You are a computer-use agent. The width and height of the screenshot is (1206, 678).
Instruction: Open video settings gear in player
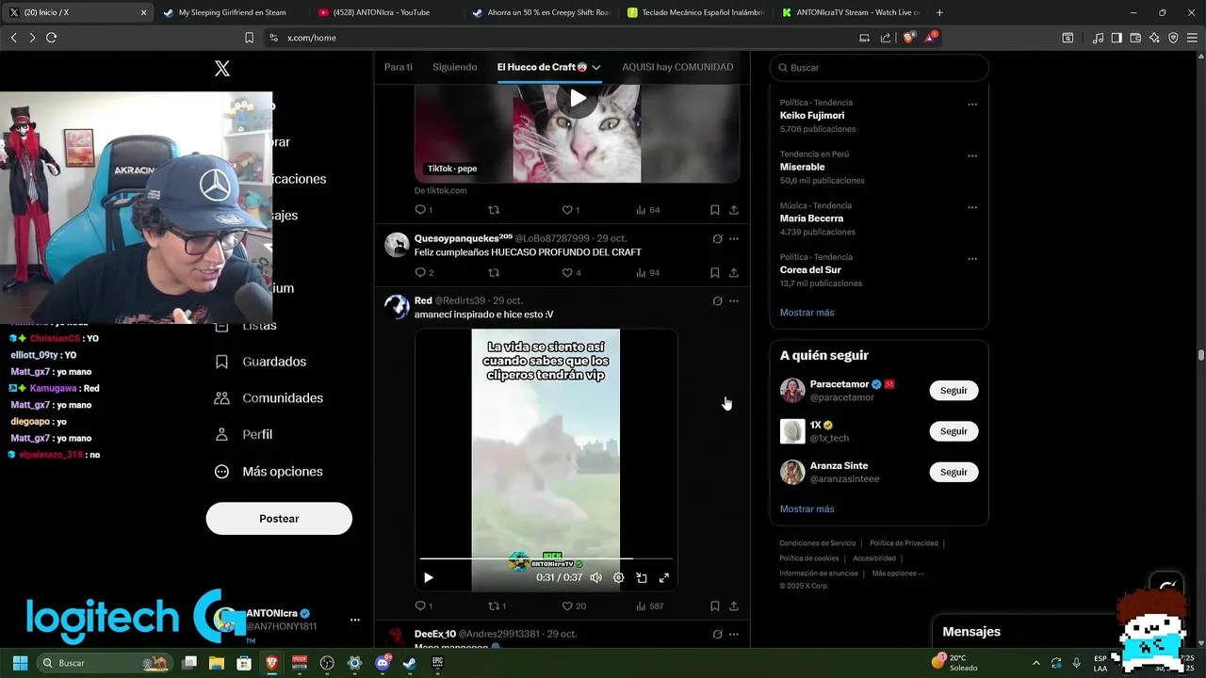point(618,578)
